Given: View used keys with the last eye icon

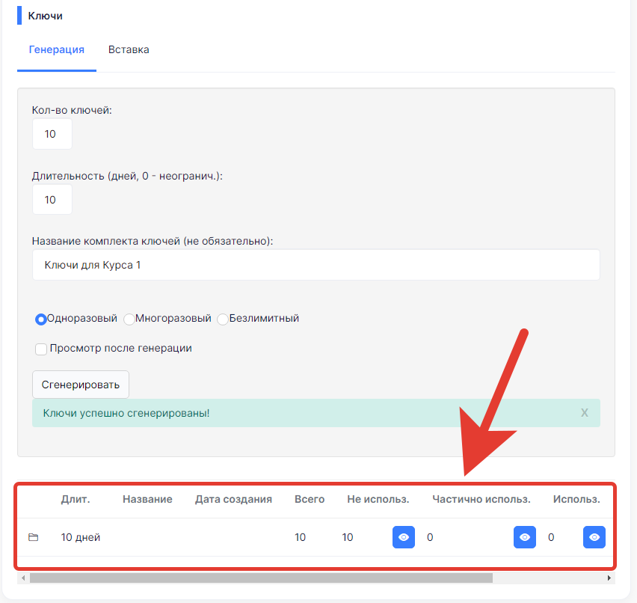Looking at the screenshot, I should [x=594, y=537].
